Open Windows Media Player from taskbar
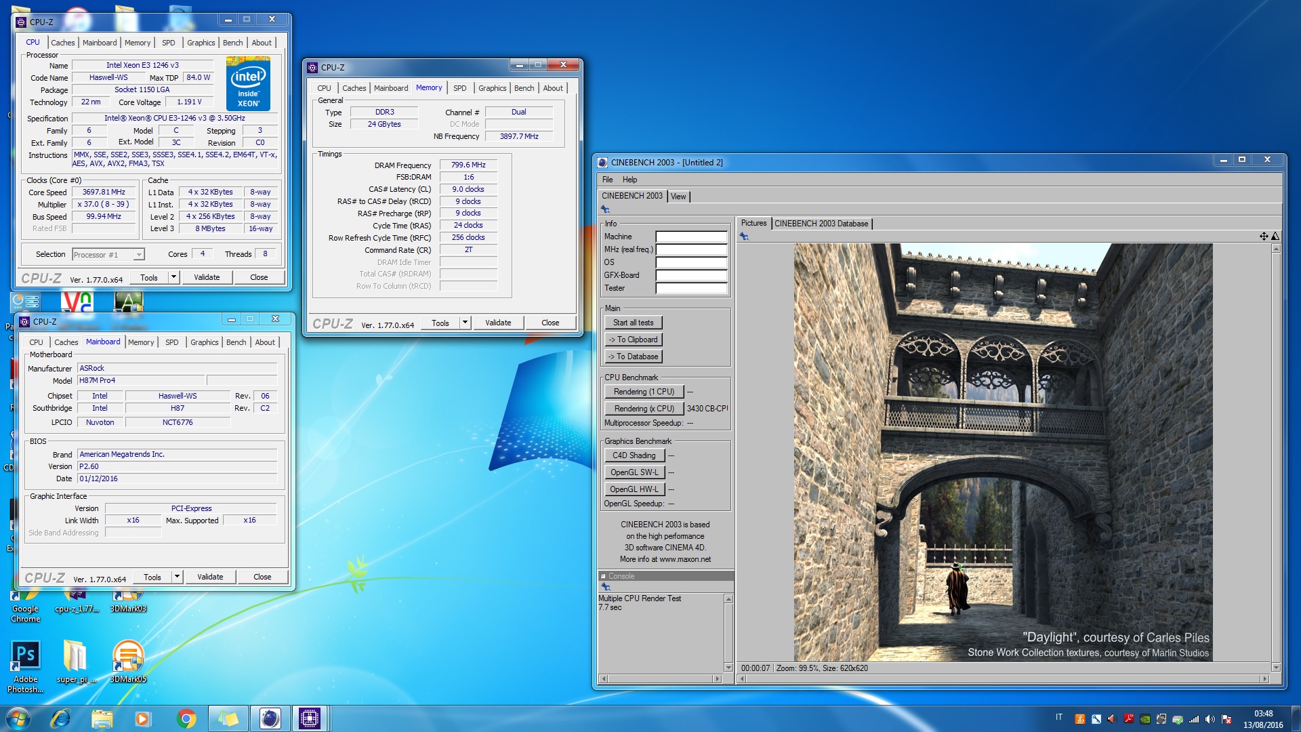This screenshot has width=1301, height=732. (143, 718)
